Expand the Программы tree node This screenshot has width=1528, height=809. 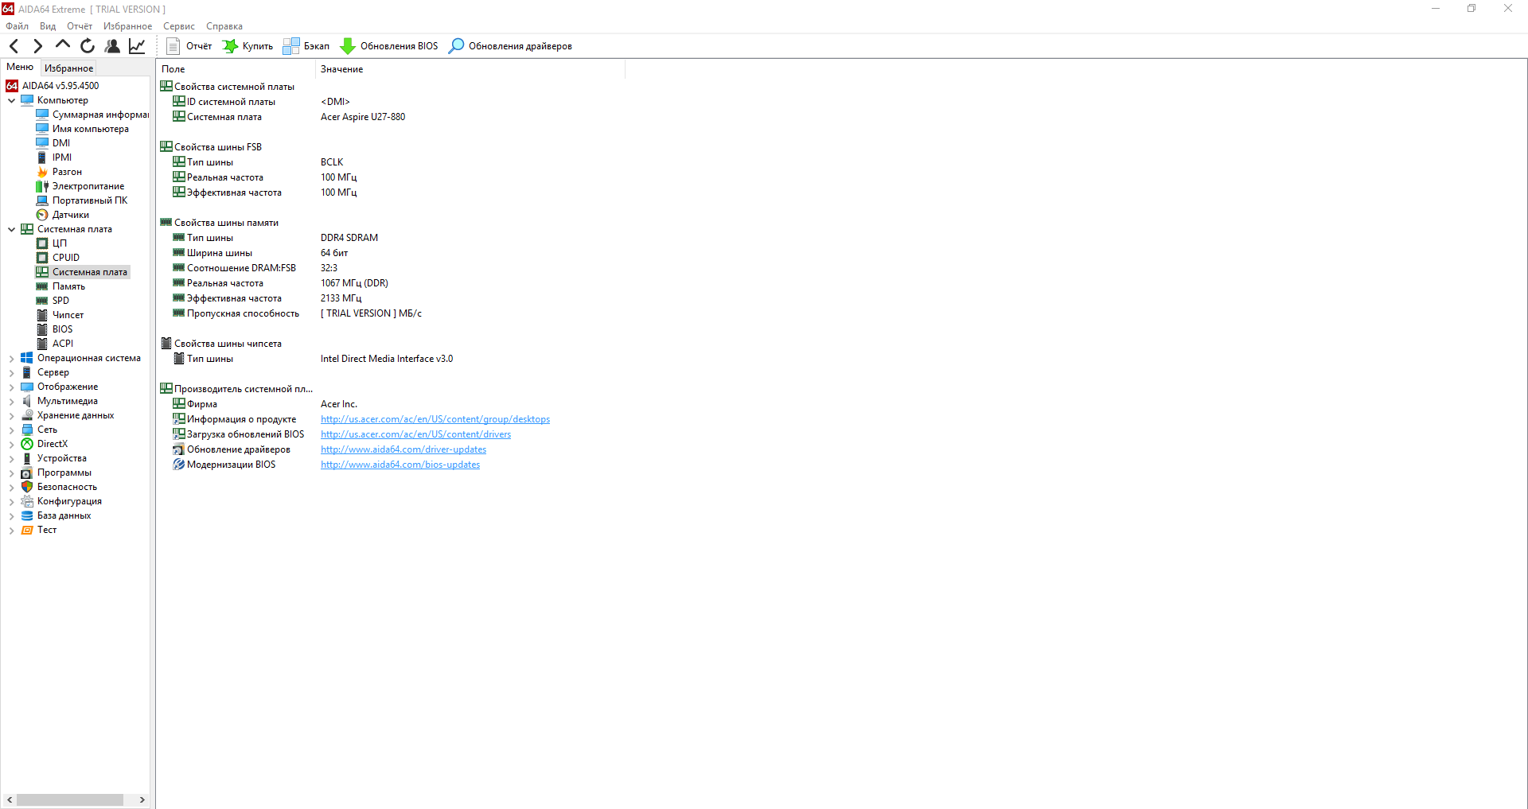tap(11, 473)
